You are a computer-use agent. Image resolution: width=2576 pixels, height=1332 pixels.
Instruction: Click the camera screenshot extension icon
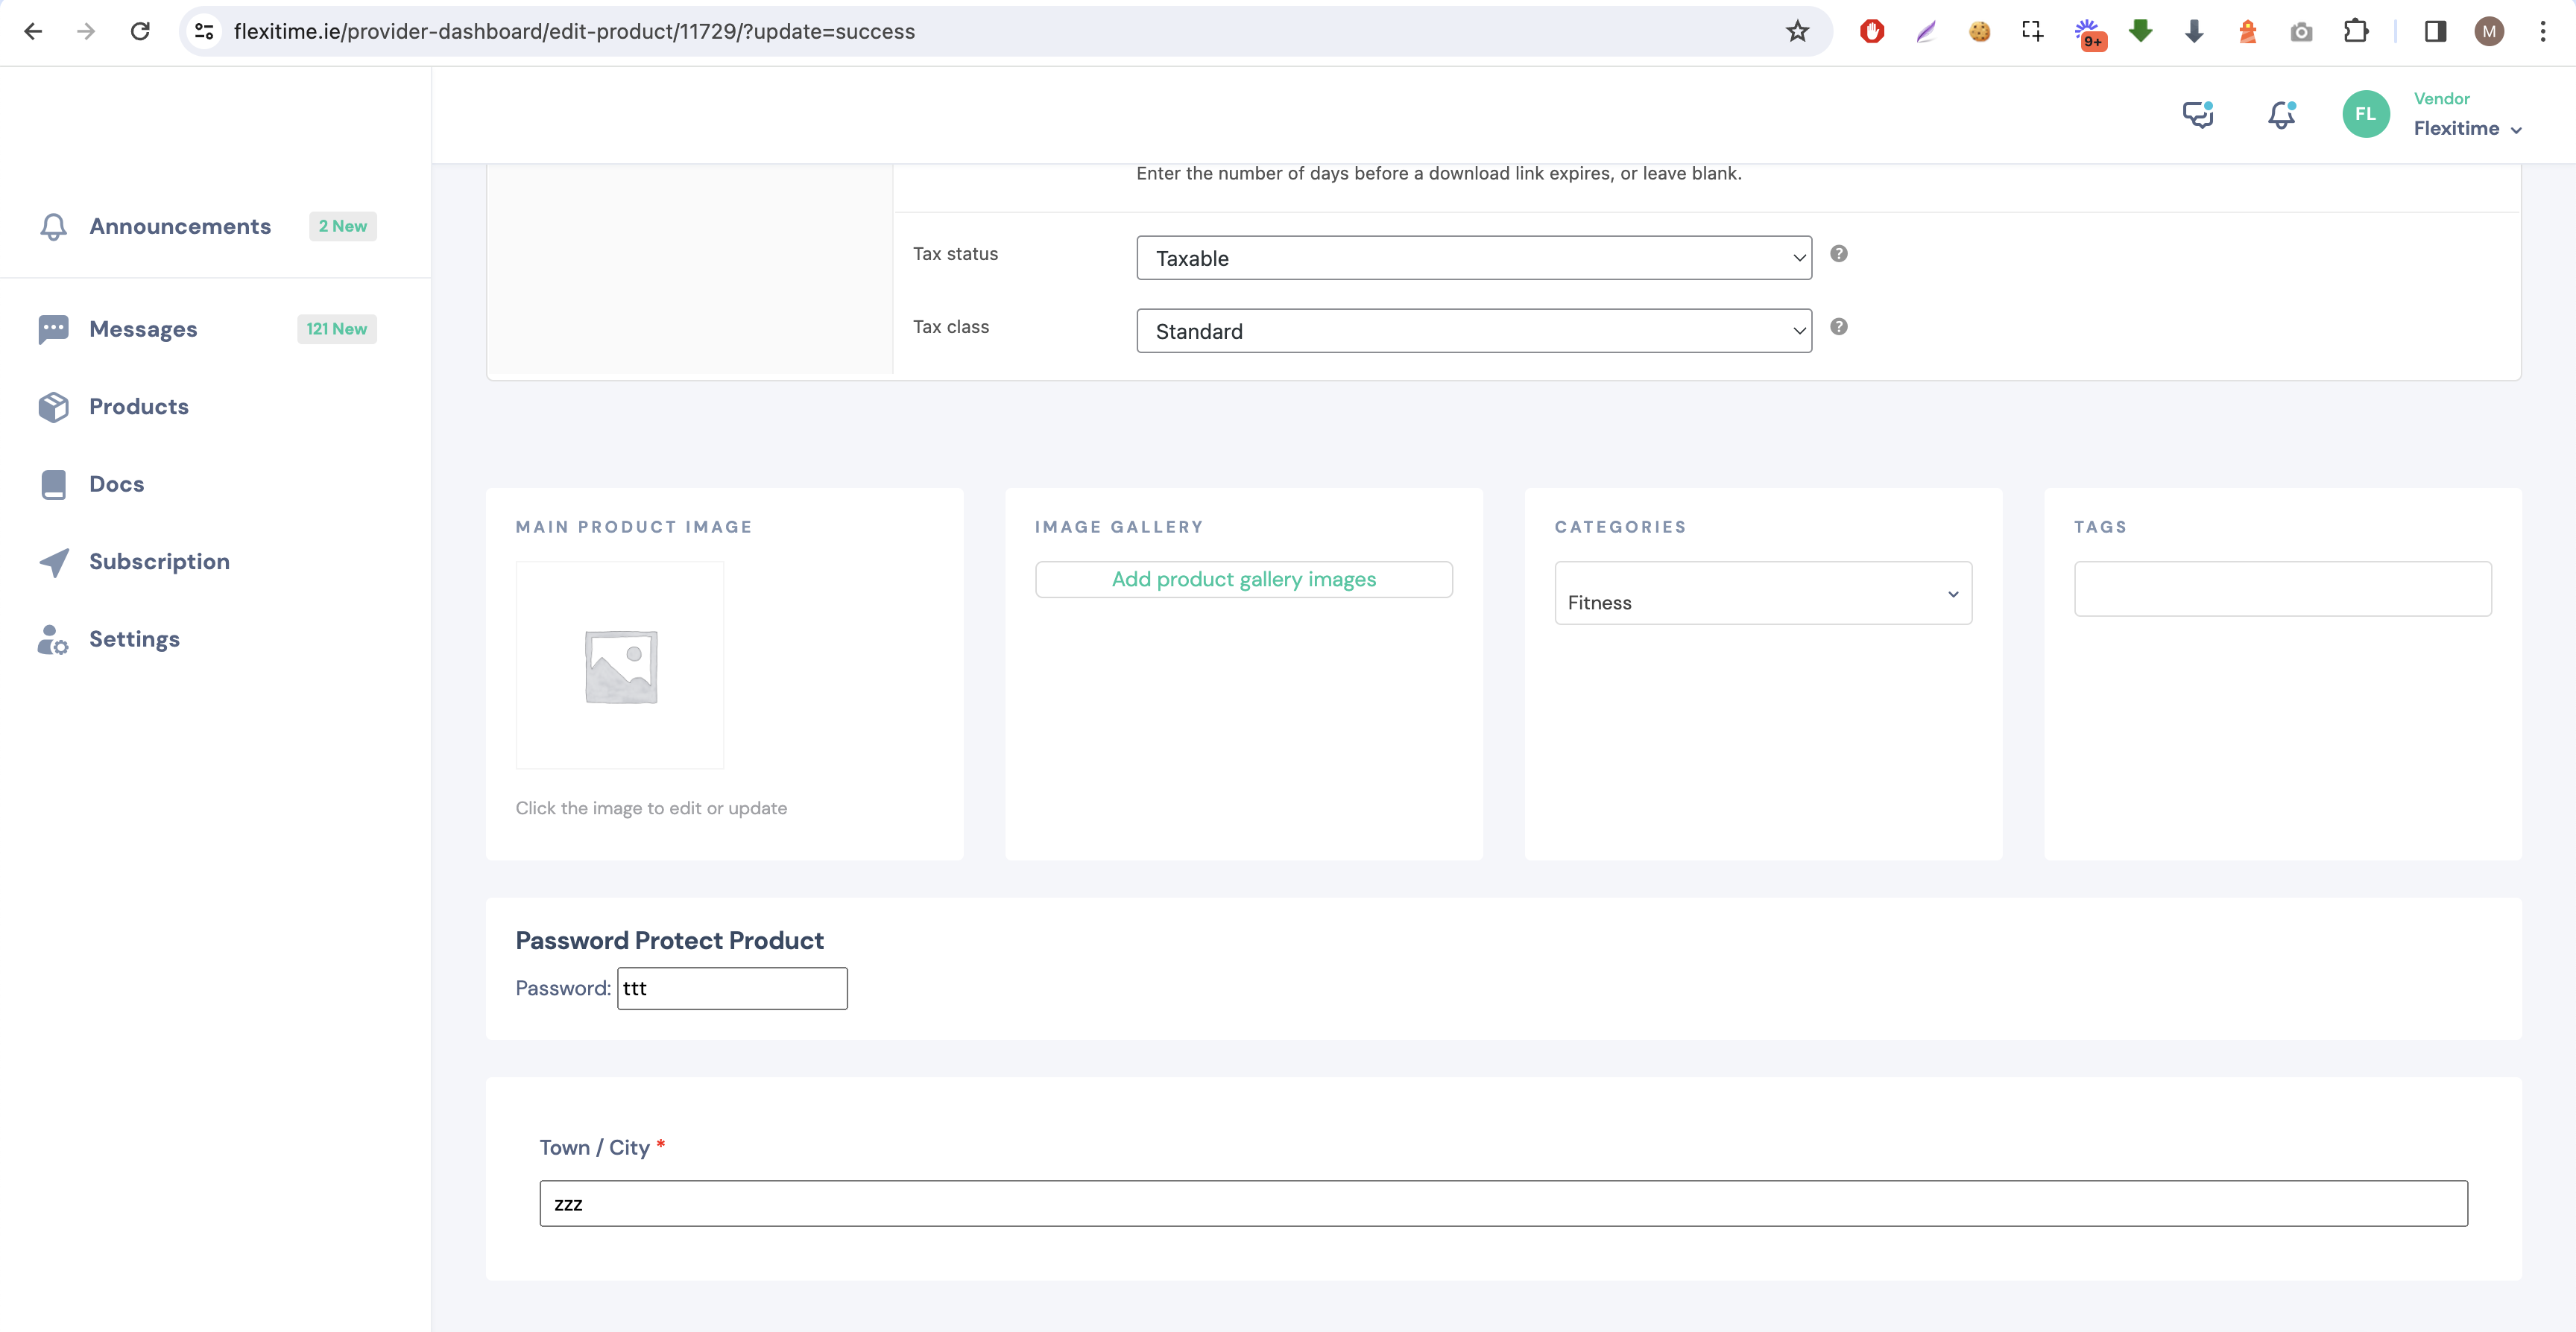2302,32
